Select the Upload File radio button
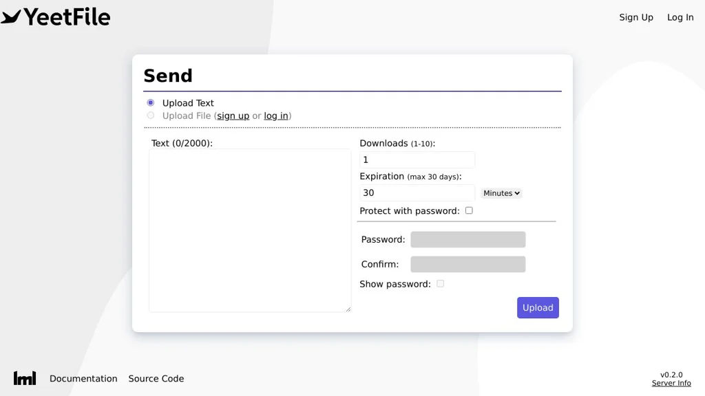705x396 pixels. click(151, 115)
